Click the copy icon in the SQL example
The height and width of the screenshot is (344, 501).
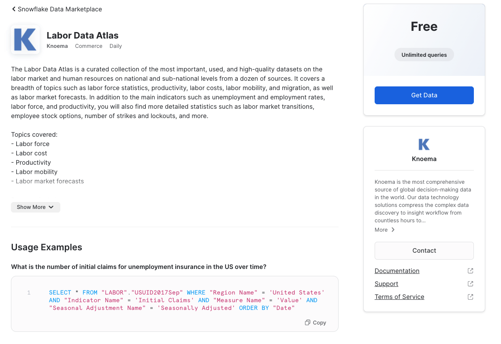[308, 322]
